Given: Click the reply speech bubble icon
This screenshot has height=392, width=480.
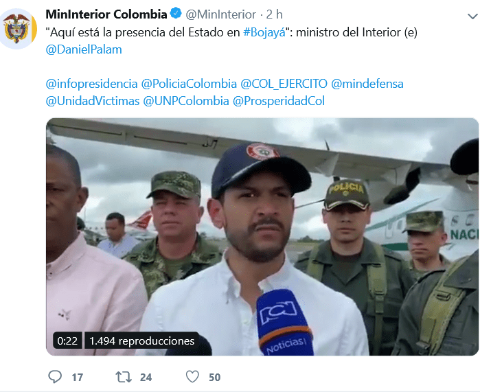Looking at the screenshot, I should [55, 377].
